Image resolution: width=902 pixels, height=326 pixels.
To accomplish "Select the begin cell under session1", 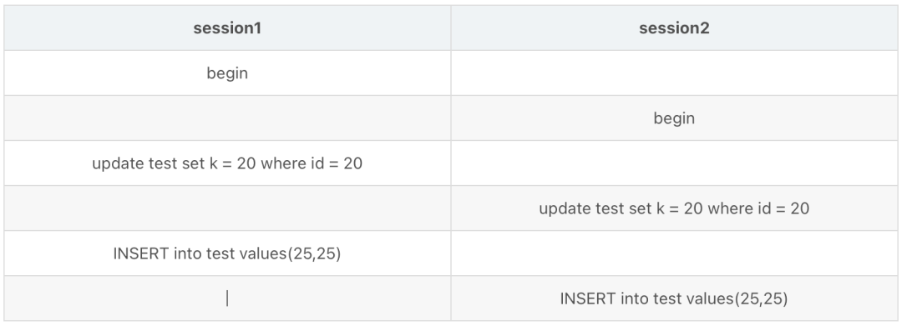I will (x=227, y=73).
